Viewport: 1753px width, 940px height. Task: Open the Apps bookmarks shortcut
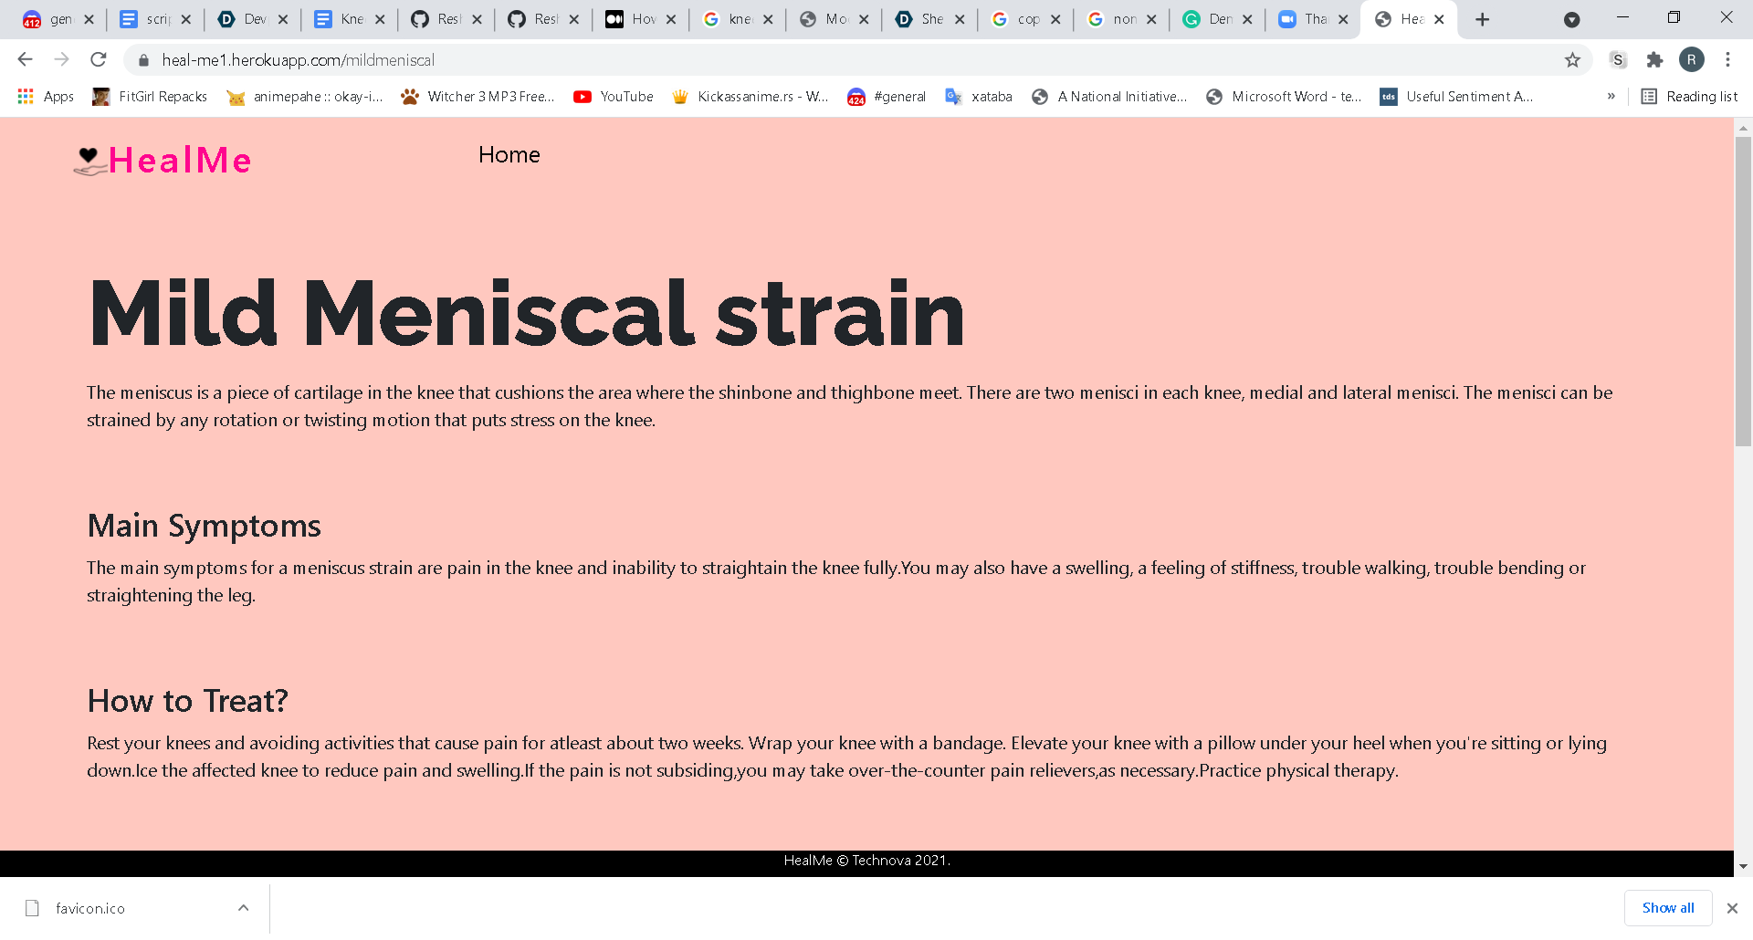[x=46, y=97]
